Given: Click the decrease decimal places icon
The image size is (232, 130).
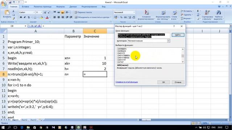Looking at the screenshot, I should 134,17.
